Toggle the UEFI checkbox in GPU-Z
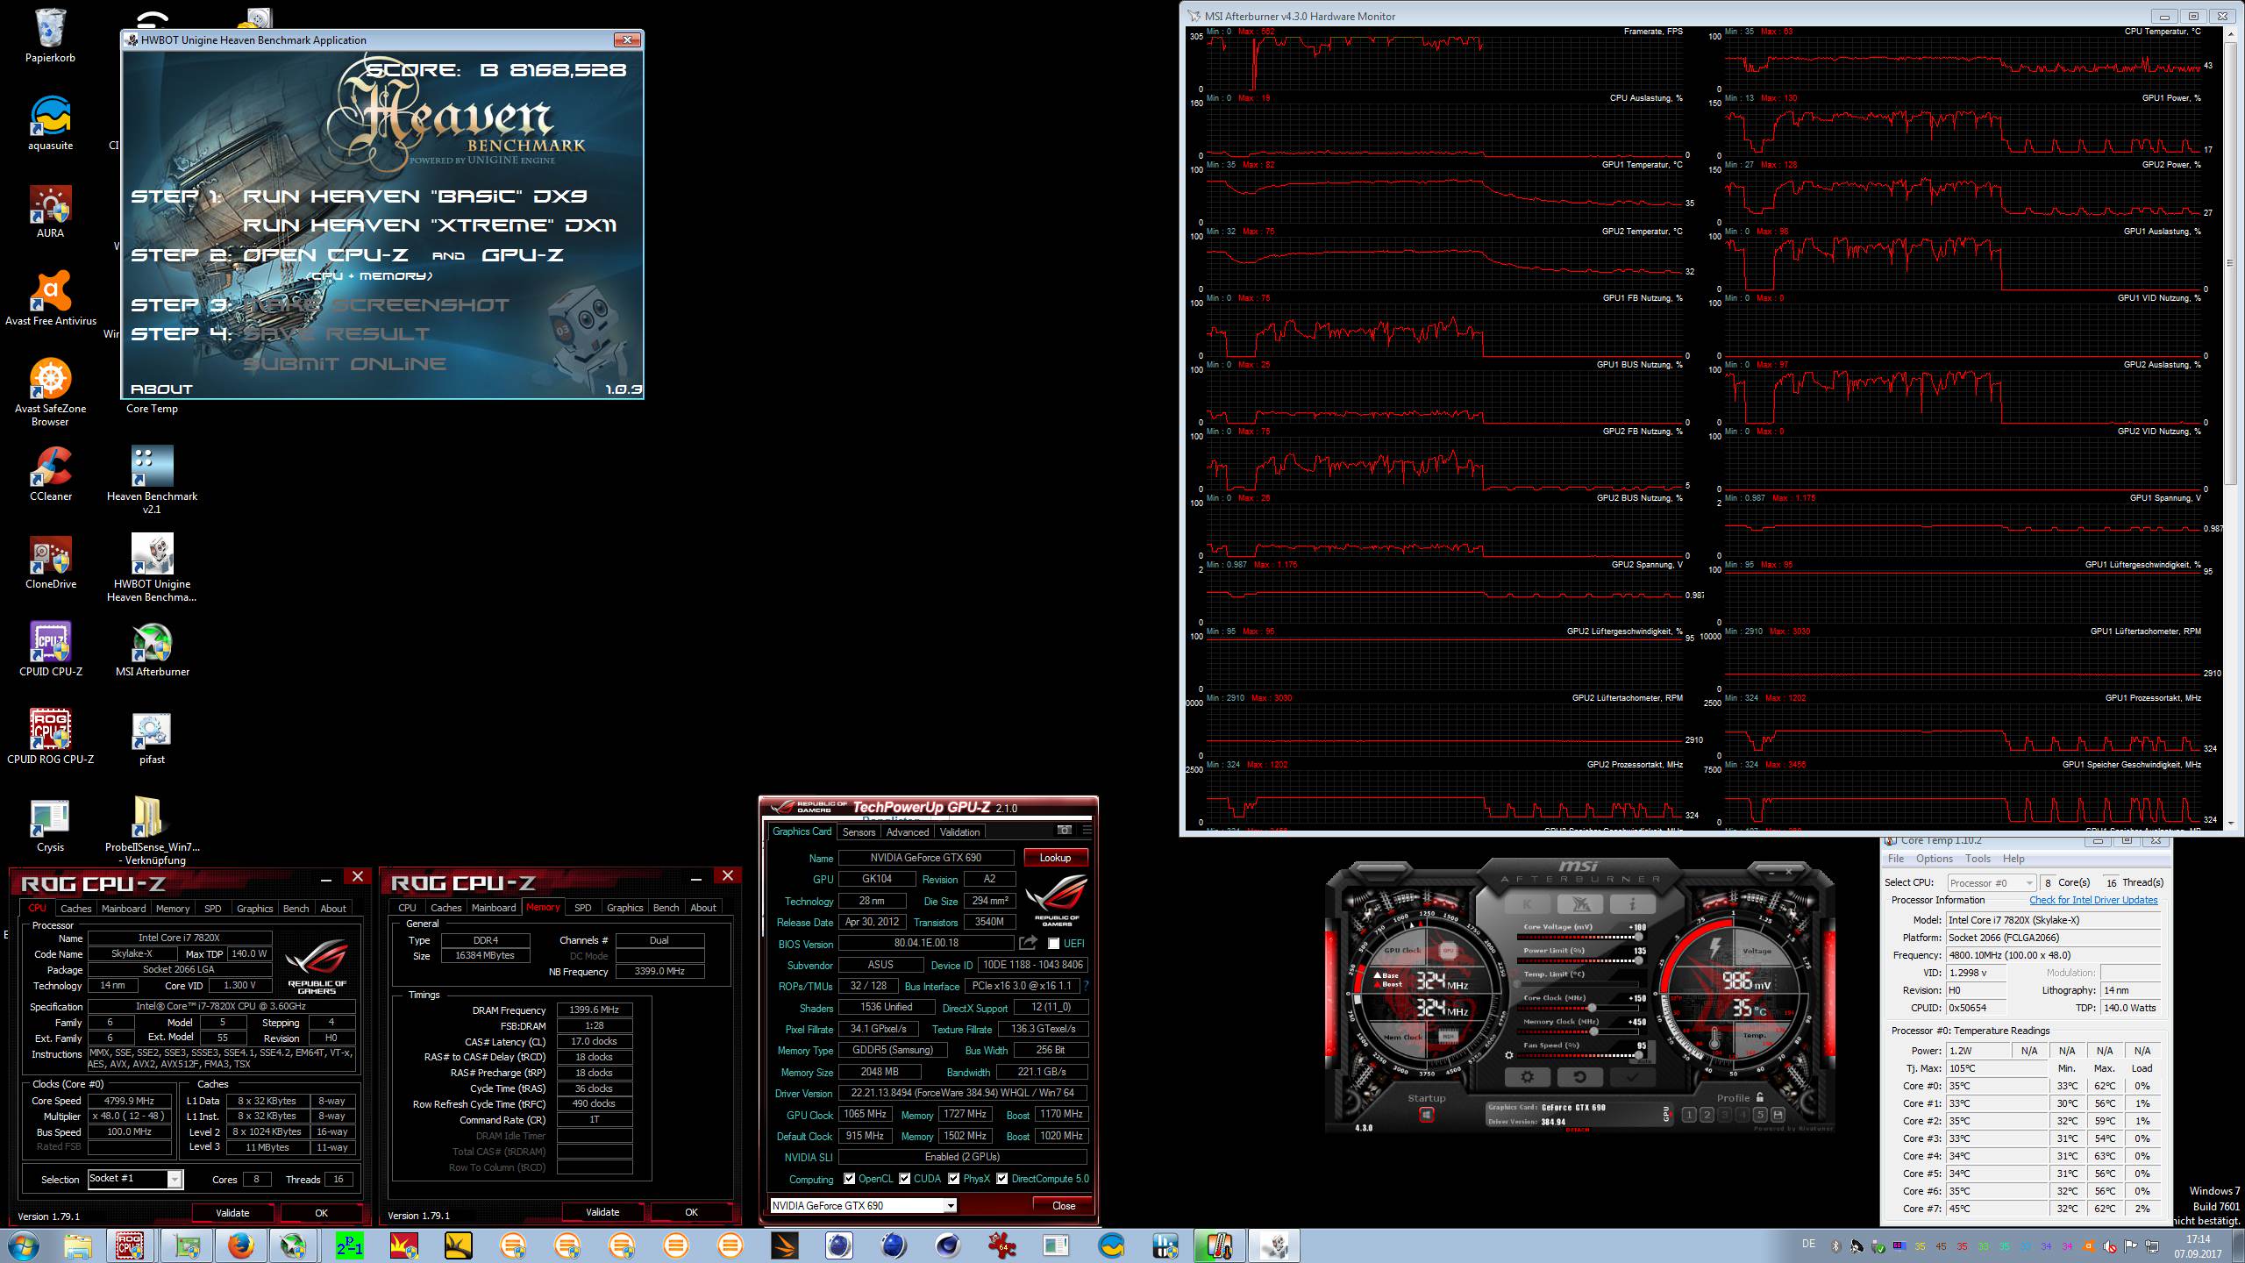 1053,944
